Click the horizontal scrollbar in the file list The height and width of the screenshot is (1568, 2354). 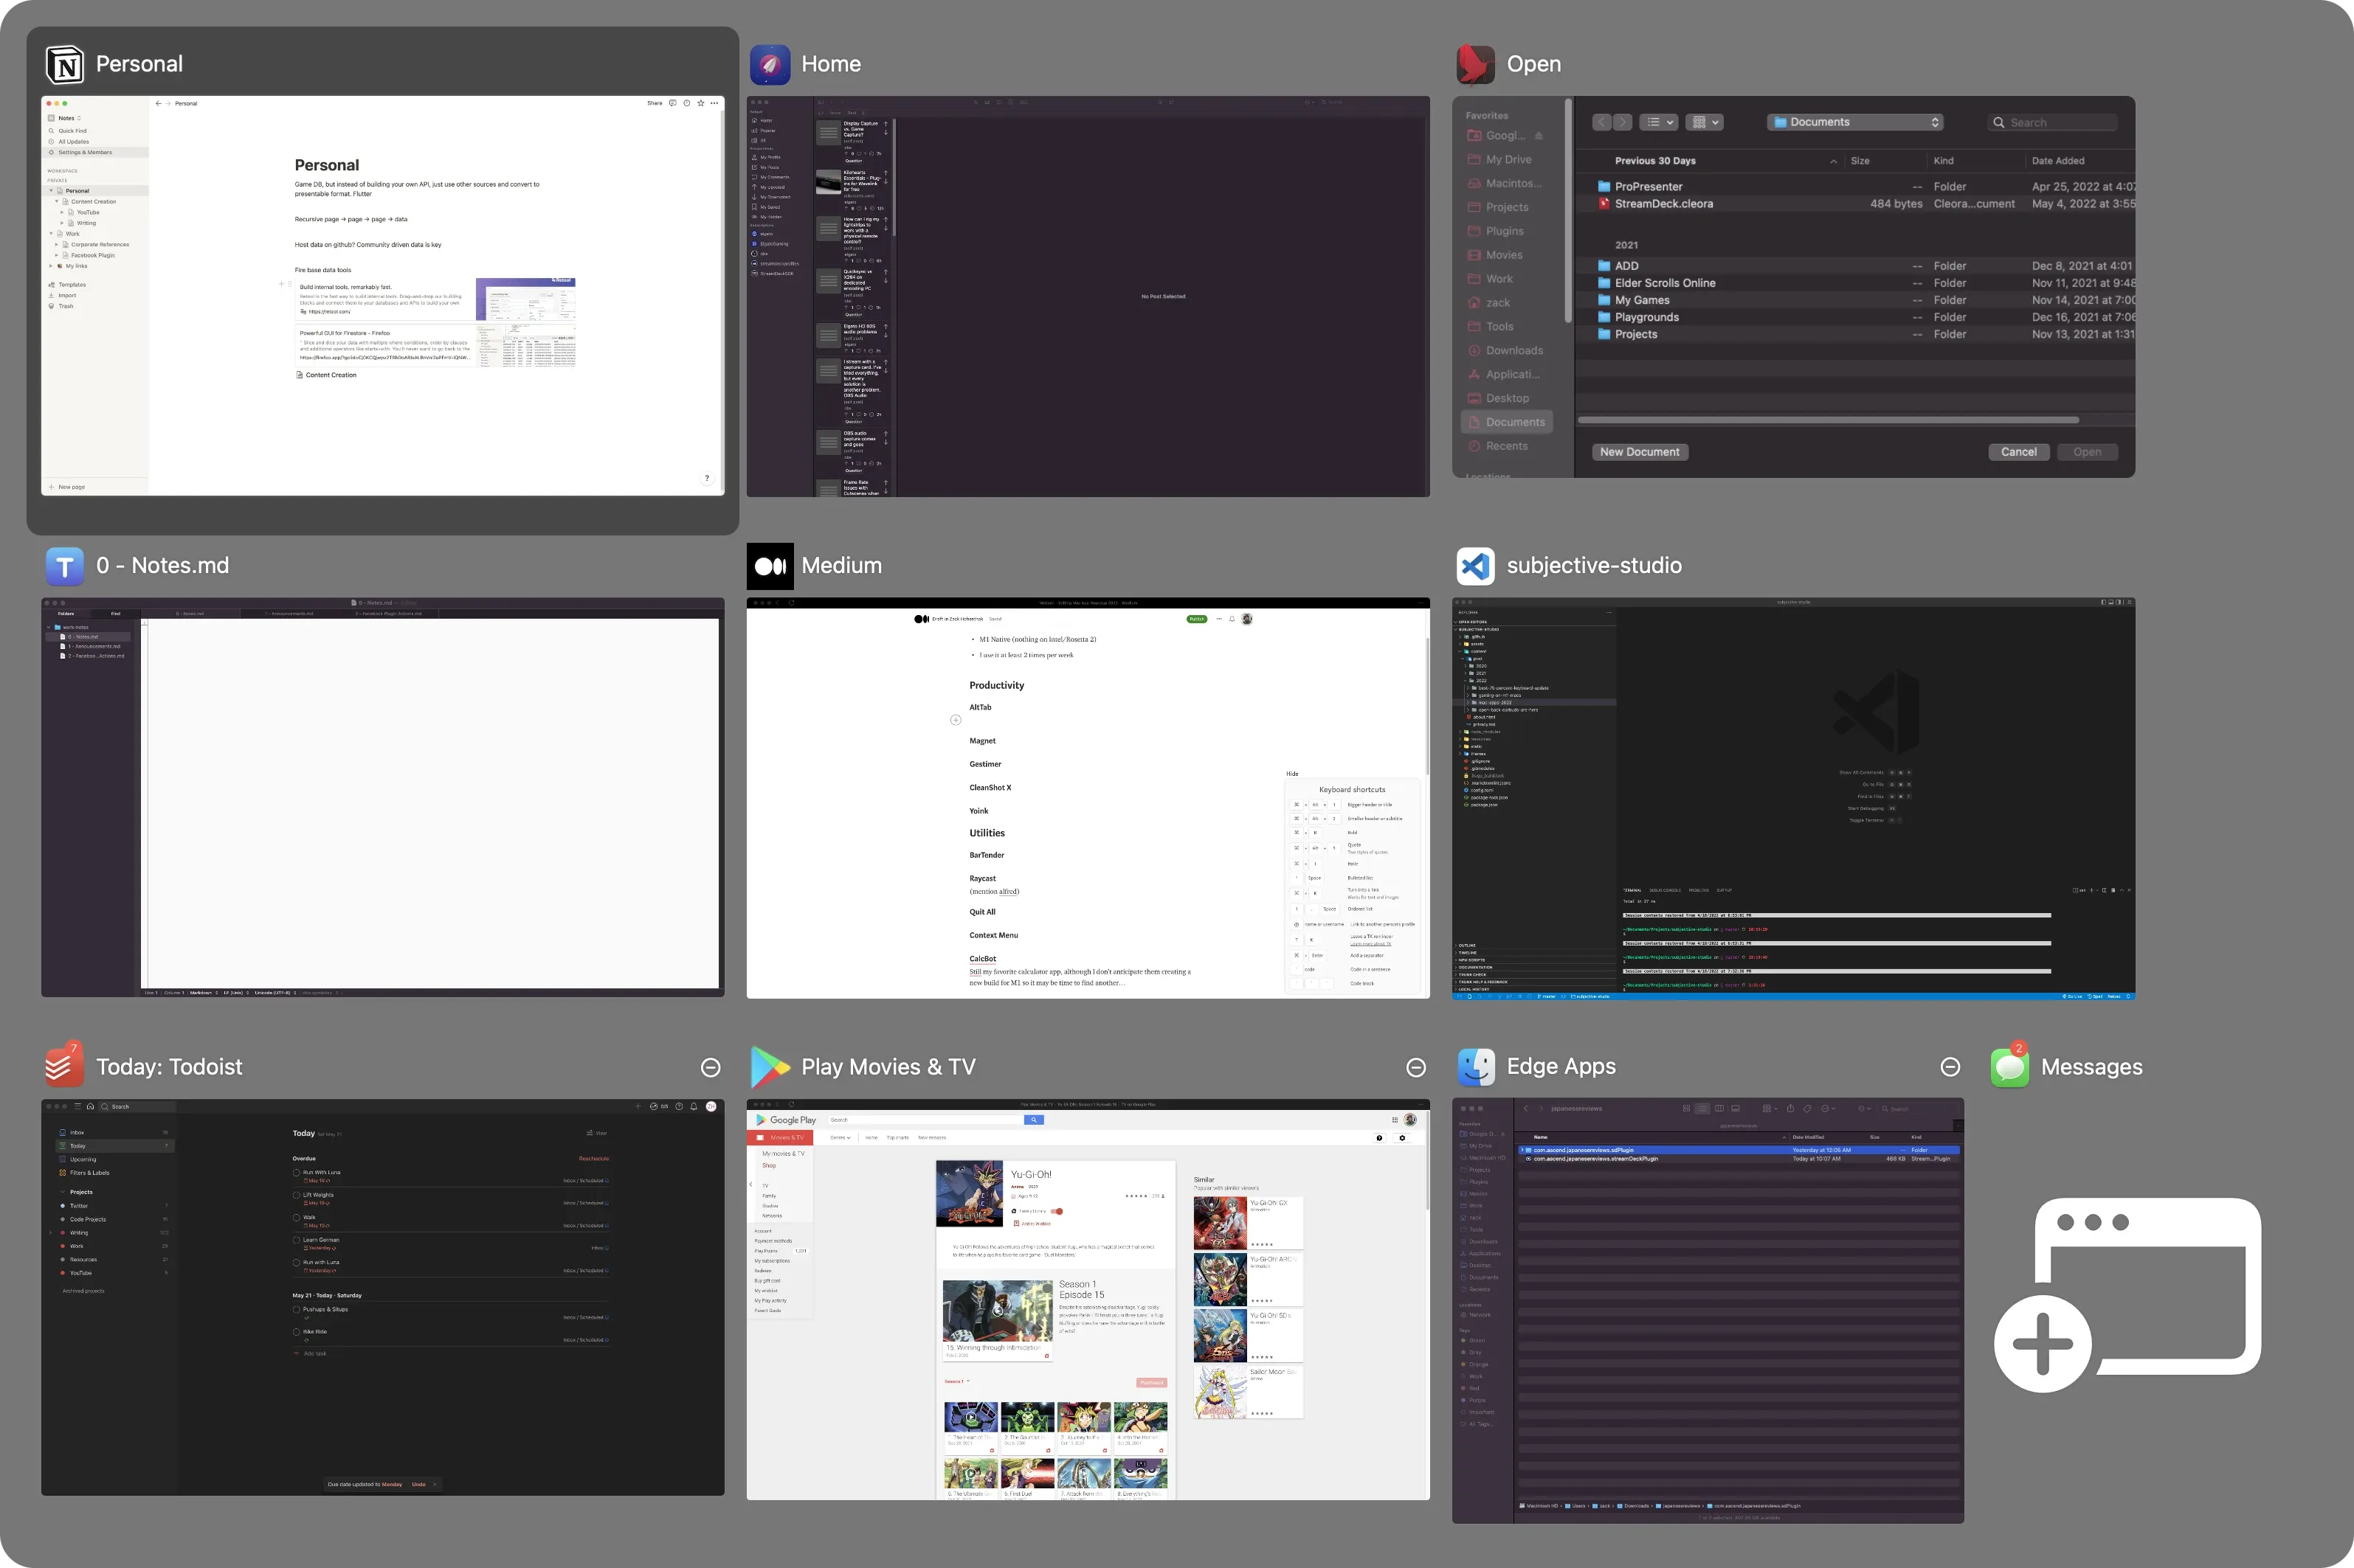(1827, 420)
